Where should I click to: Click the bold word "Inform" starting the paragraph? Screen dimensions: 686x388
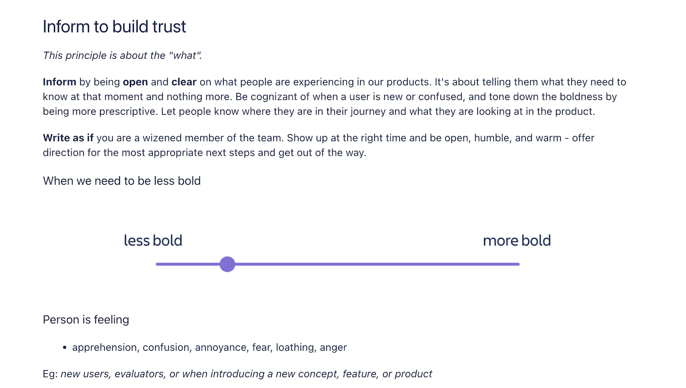tap(60, 82)
